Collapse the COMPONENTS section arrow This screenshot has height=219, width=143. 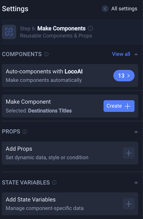(x=136, y=54)
